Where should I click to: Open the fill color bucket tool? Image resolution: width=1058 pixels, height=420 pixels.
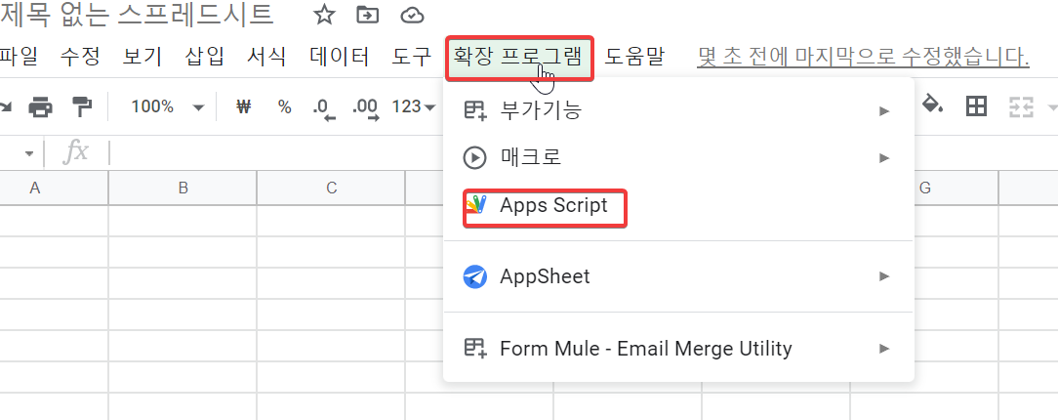coord(932,105)
